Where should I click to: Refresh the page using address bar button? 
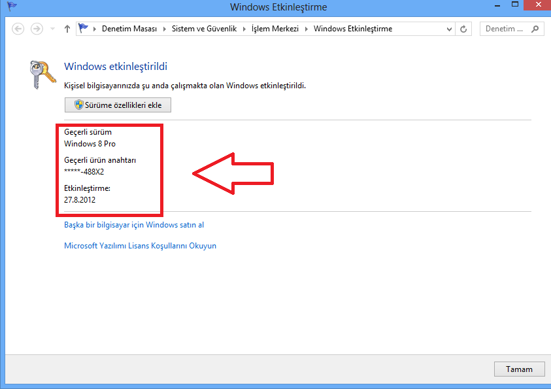click(x=464, y=29)
